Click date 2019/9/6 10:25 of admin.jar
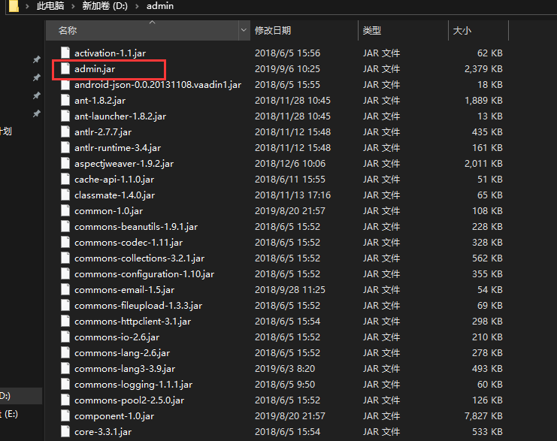 point(287,69)
